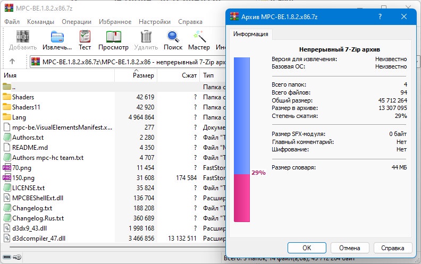Click the archive icon in path field

(x=36, y=62)
